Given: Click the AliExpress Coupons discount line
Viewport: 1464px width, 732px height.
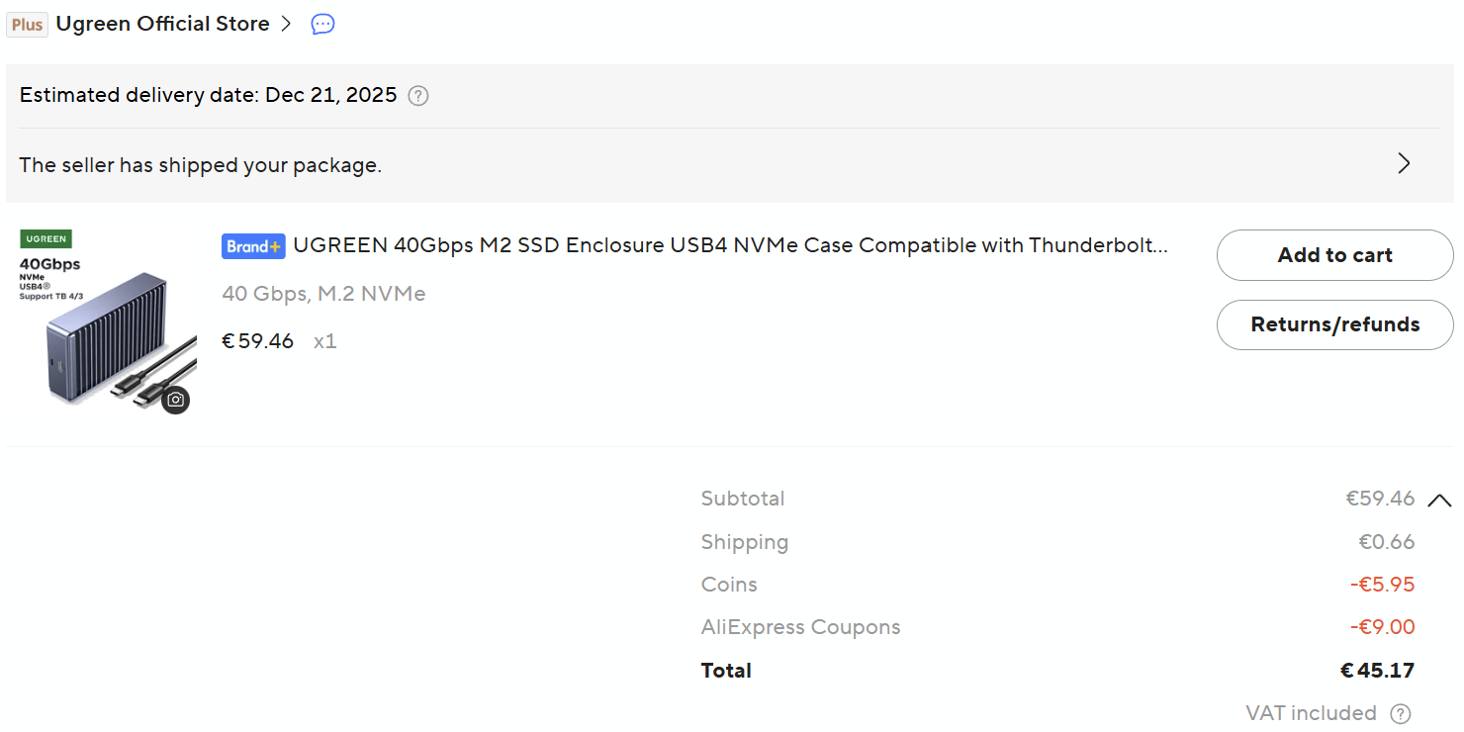Looking at the screenshot, I should click(x=800, y=627).
